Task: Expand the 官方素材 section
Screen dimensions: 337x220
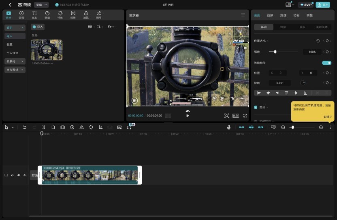Action: click(x=15, y=70)
